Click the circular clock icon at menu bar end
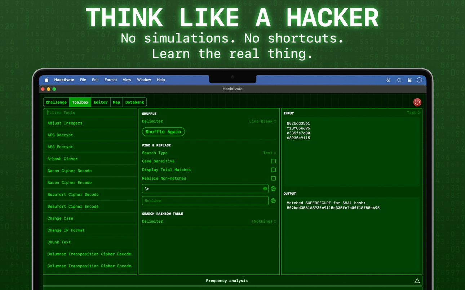The image size is (465, 290). [419, 80]
